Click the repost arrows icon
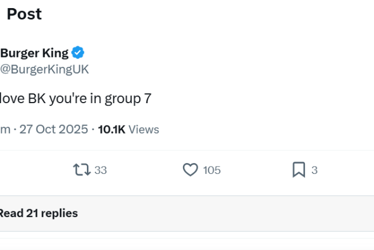 (82, 170)
